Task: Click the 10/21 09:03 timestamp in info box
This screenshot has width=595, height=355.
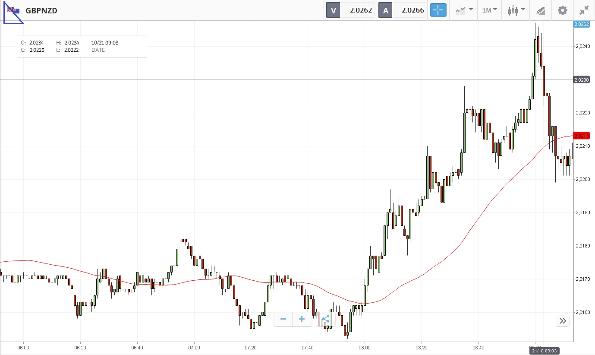Action: (x=105, y=43)
